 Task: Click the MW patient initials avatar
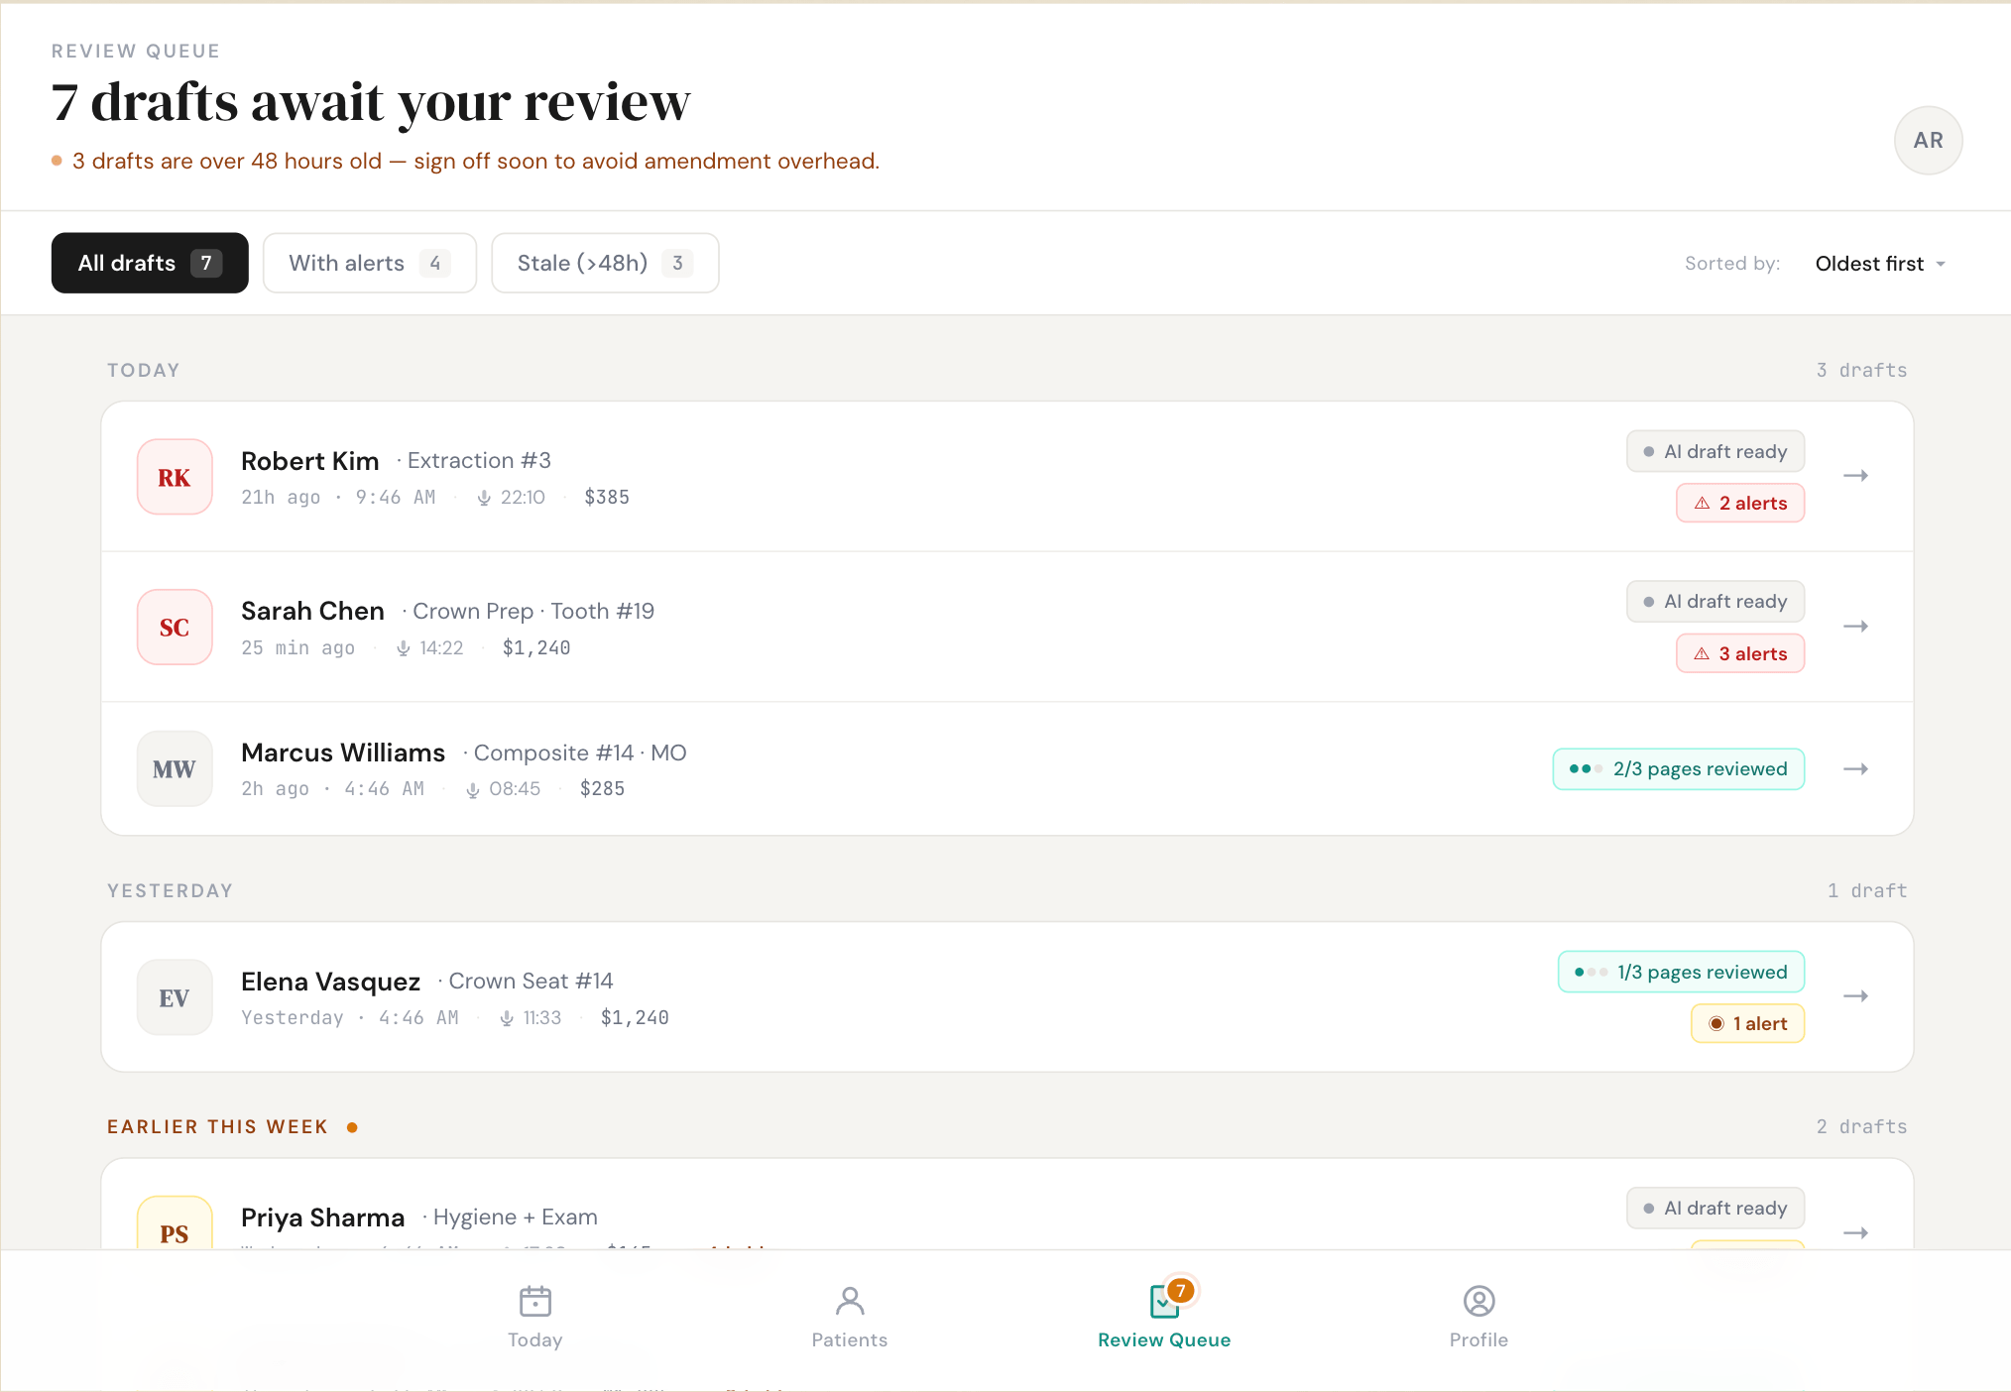tap(175, 768)
